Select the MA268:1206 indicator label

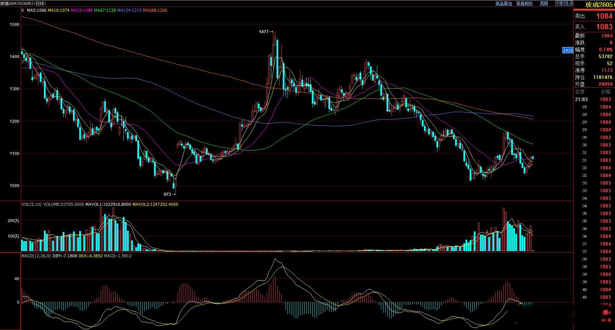(x=155, y=10)
